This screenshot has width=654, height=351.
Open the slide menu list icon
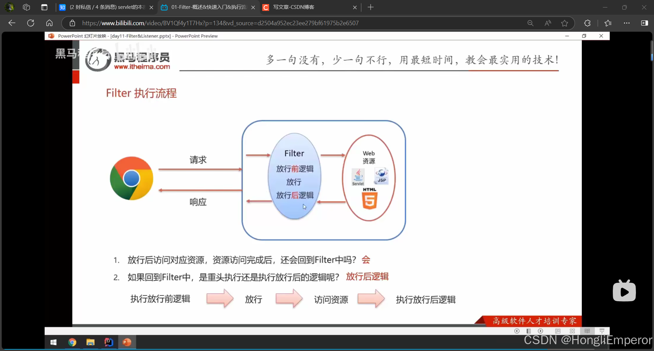[x=529, y=331]
